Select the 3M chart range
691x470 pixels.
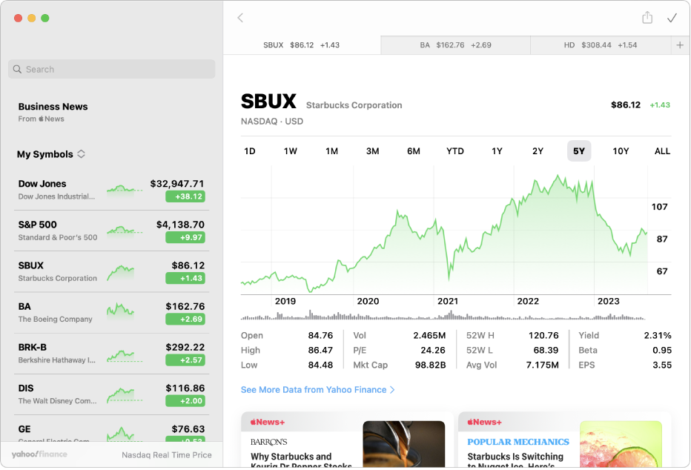(x=373, y=151)
